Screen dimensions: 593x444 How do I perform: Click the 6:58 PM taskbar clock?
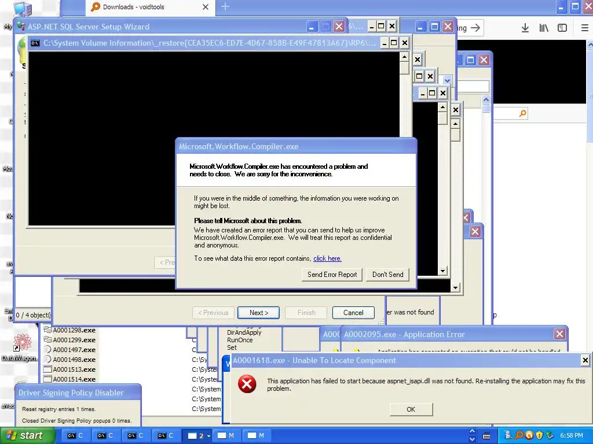pos(572,435)
